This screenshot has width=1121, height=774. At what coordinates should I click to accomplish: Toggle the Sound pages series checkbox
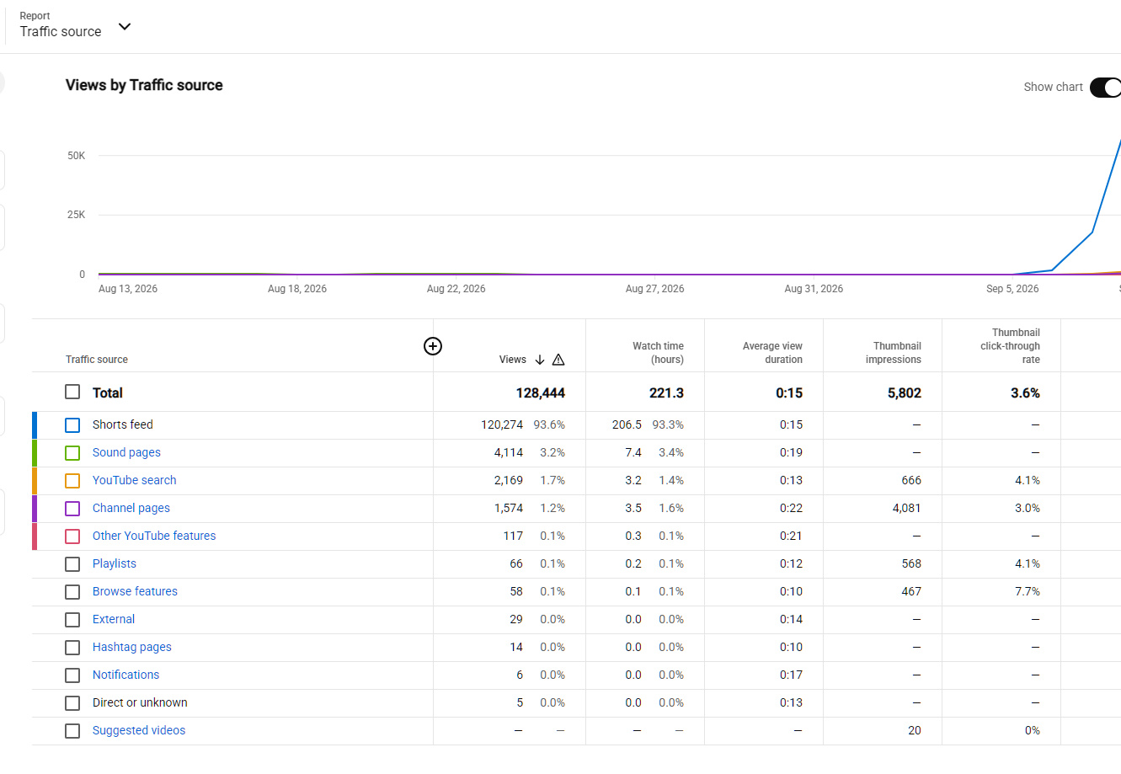pos(72,453)
